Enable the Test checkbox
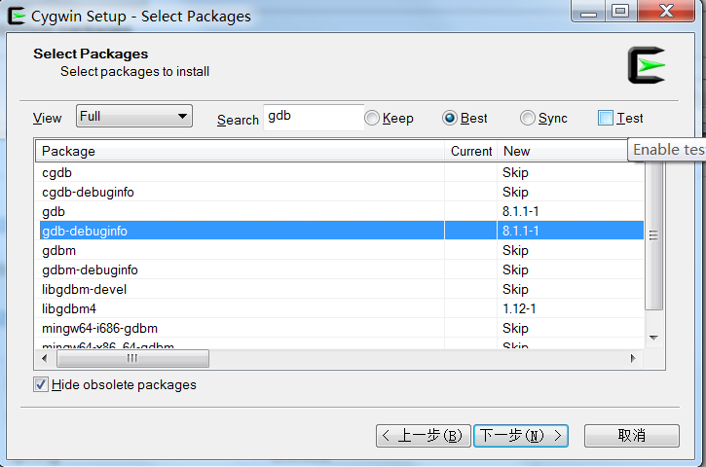The image size is (706, 467). [x=605, y=118]
